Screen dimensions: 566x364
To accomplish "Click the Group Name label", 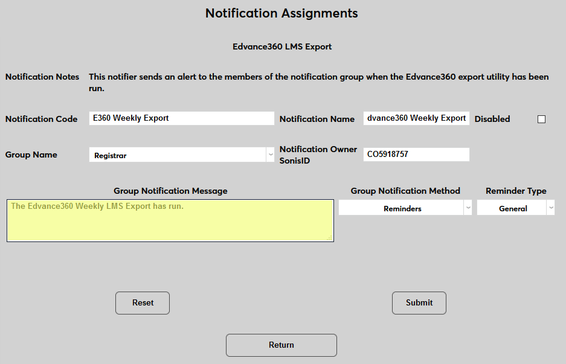I will [31, 155].
